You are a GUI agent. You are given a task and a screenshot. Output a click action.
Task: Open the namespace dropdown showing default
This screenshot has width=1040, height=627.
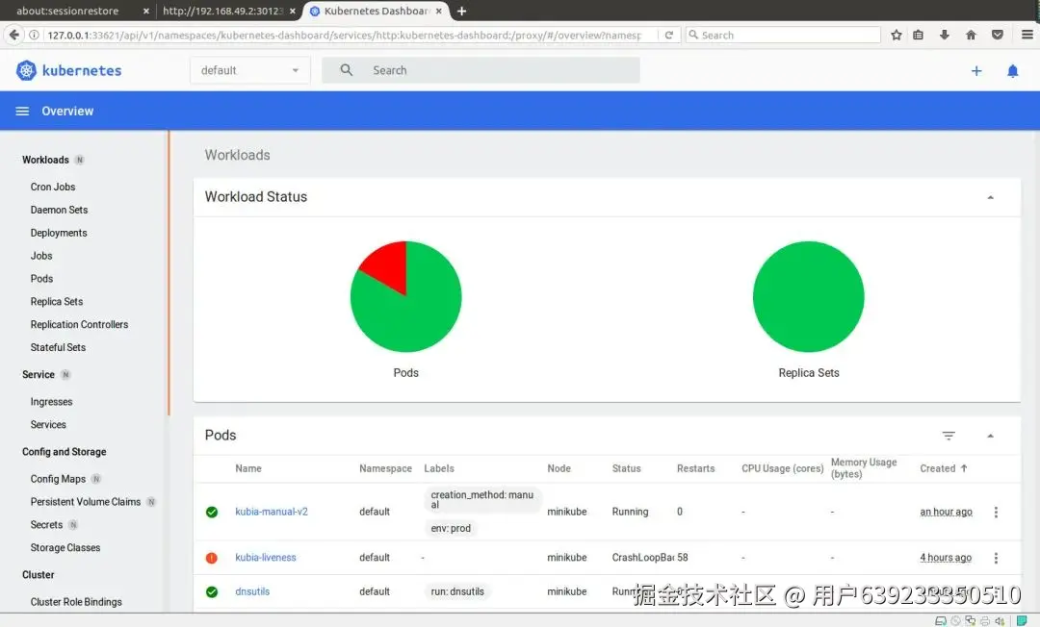click(248, 69)
